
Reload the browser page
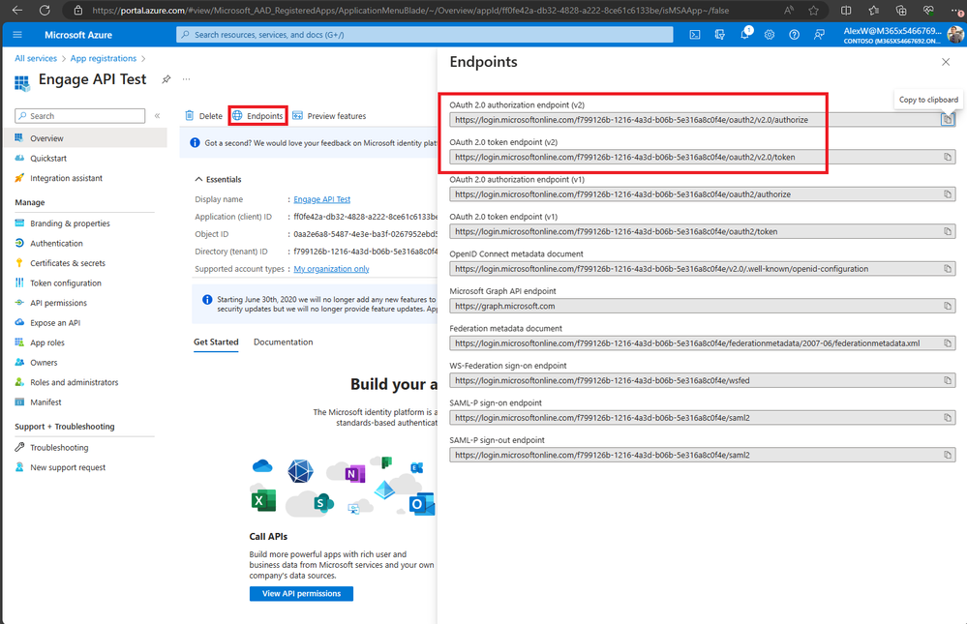[45, 10]
